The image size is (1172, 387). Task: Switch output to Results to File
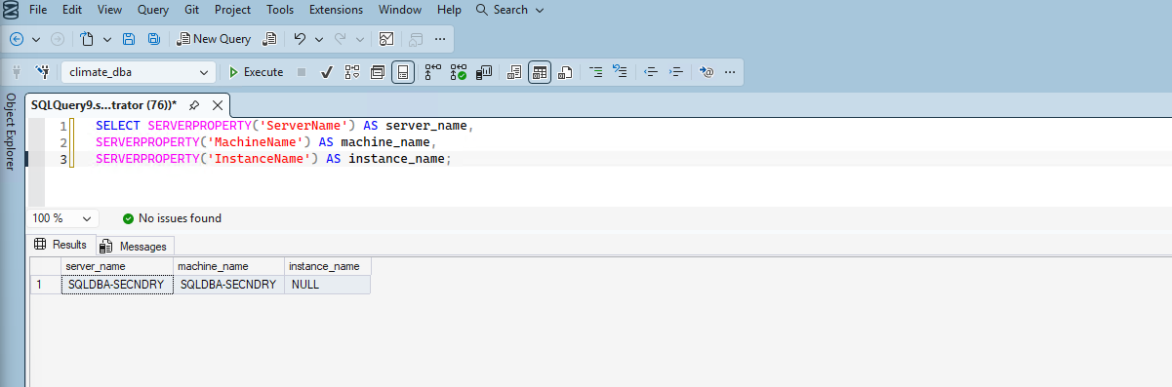coord(565,72)
